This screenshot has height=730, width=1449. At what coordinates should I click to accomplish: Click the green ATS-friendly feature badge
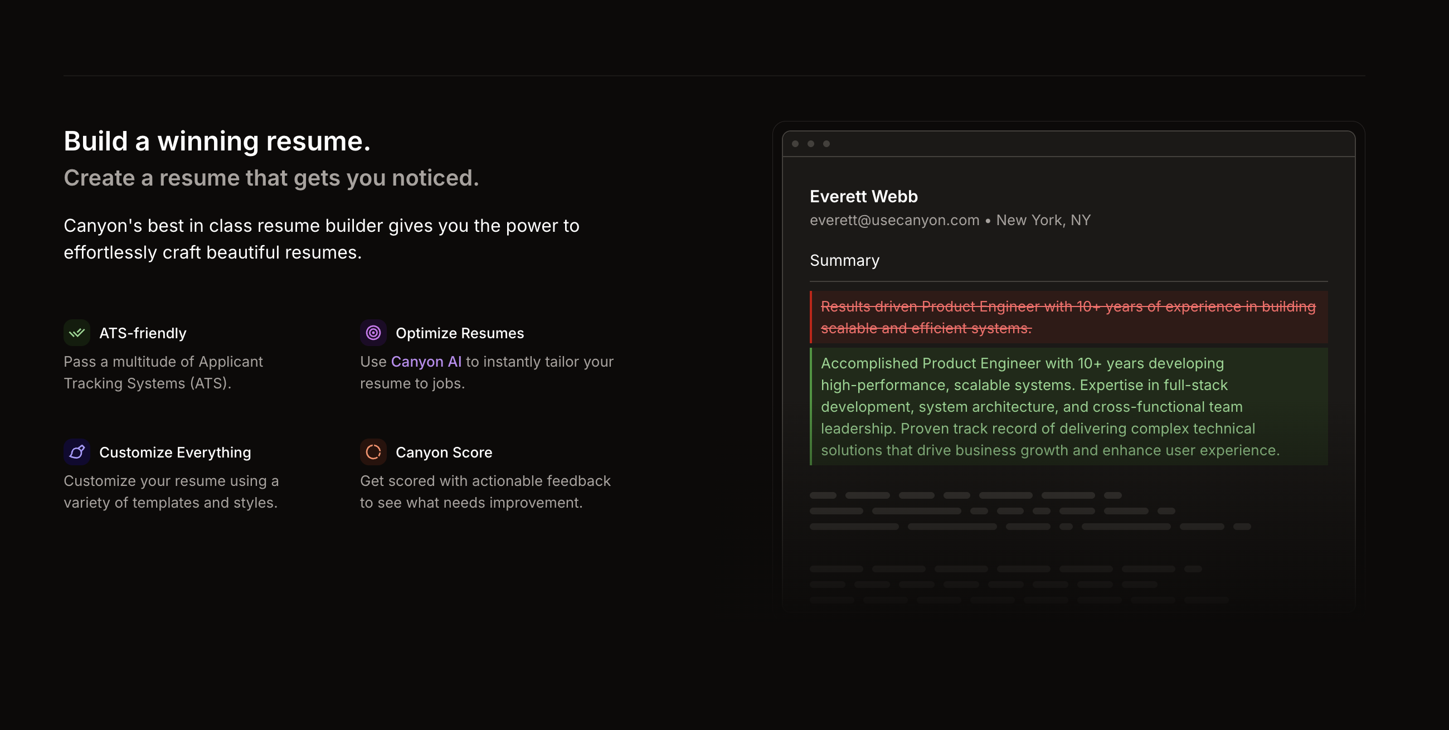coord(77,332)
